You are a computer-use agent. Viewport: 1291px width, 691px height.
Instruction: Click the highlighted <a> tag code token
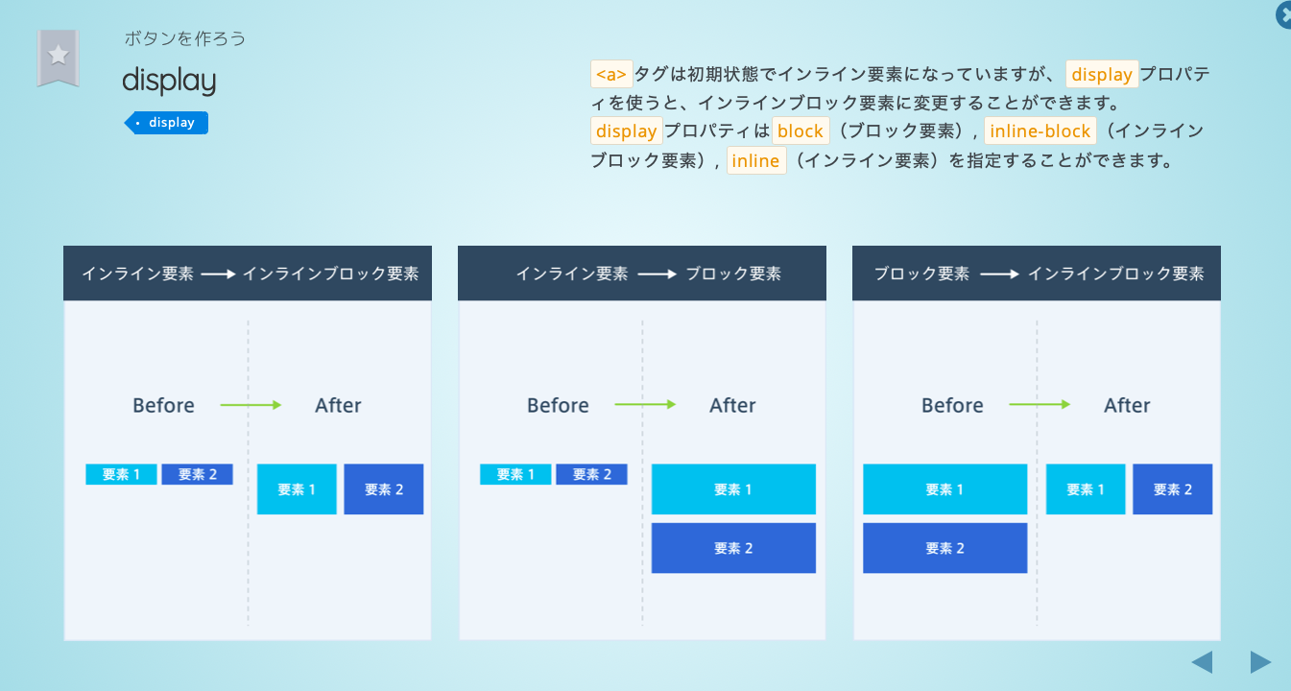pyautogui.click(x=610, y=73)
